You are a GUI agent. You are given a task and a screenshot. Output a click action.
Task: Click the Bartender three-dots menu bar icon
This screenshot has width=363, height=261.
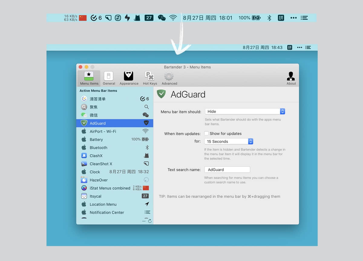click(299, 47)
